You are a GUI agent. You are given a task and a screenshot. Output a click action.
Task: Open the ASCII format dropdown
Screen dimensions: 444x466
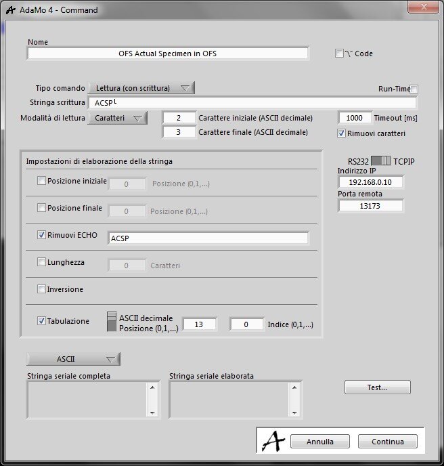(x=73, y=359)
